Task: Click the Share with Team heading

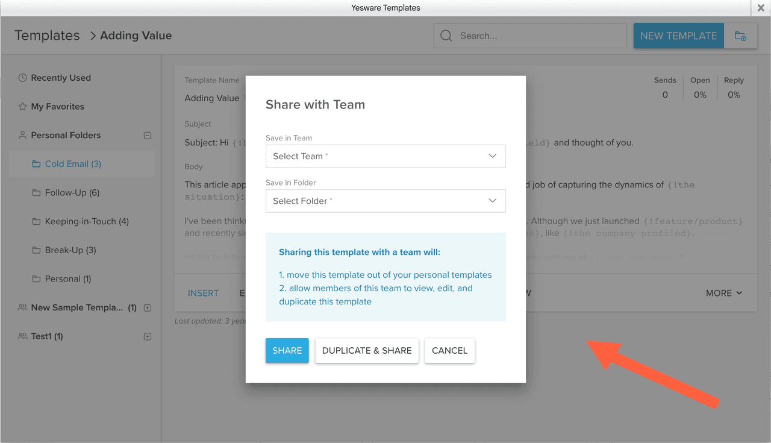Action: (x=315, y=104)
